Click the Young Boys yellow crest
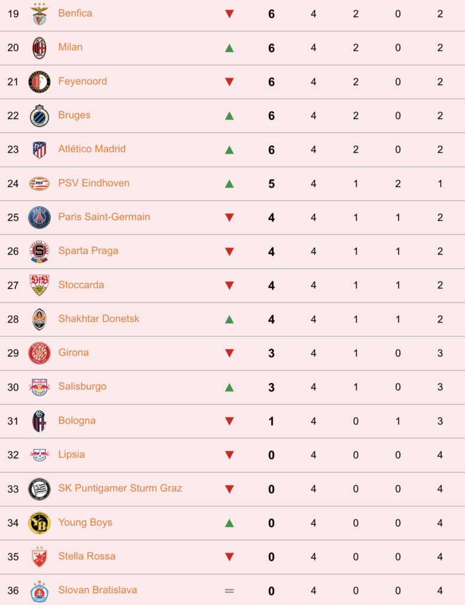This screenshot has height=605, width=465. pos(40,523)
